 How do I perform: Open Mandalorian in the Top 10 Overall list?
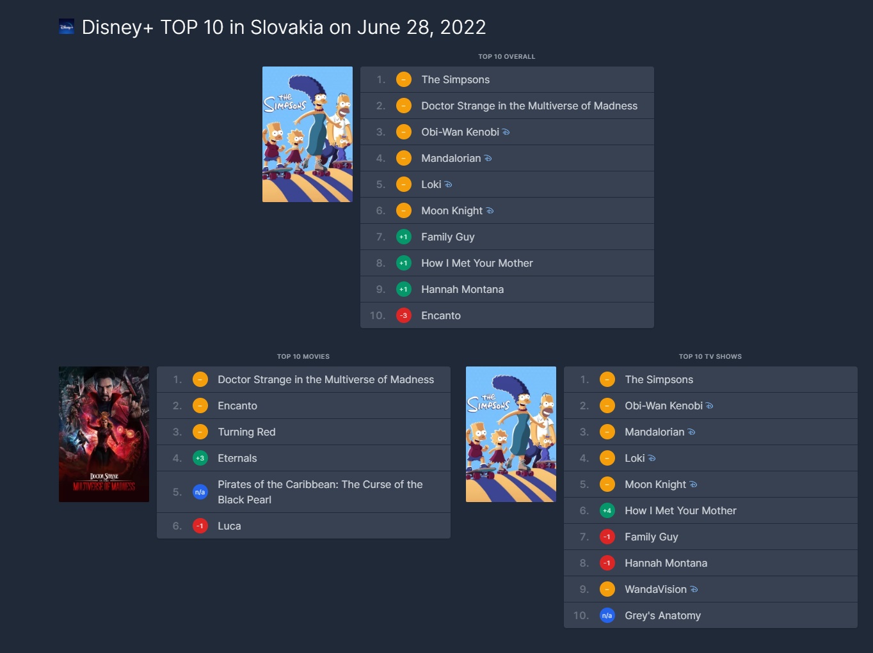(451, 158)
